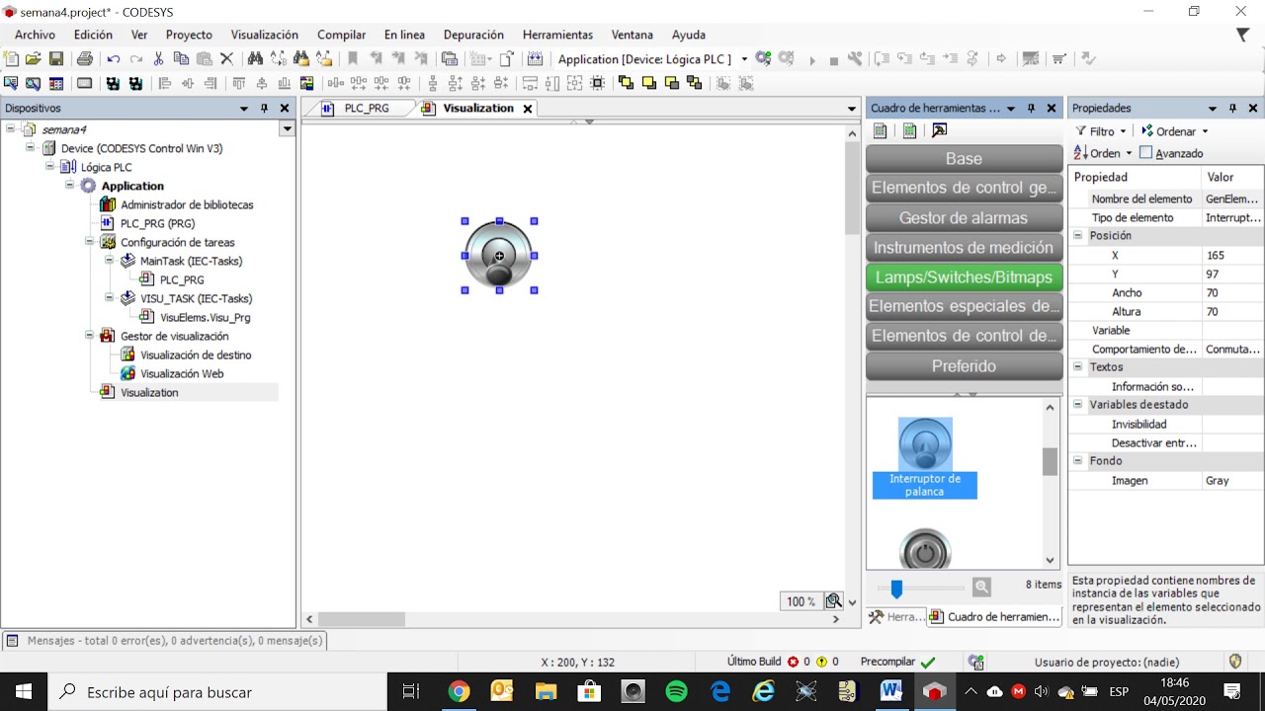Screen dimensions: 1265x711
Task: Enable the Avanzado checkbox
Action: pos(1146,153)
